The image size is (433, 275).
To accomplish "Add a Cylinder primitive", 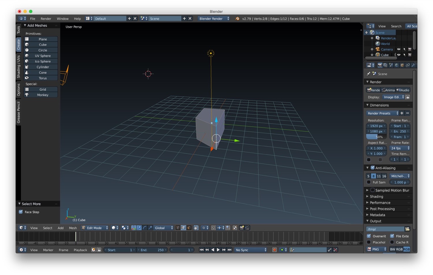I will pos(41,67).
